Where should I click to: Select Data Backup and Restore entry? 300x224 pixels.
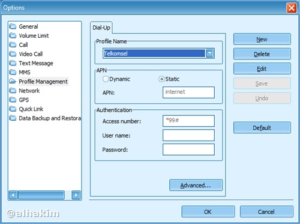50,118
